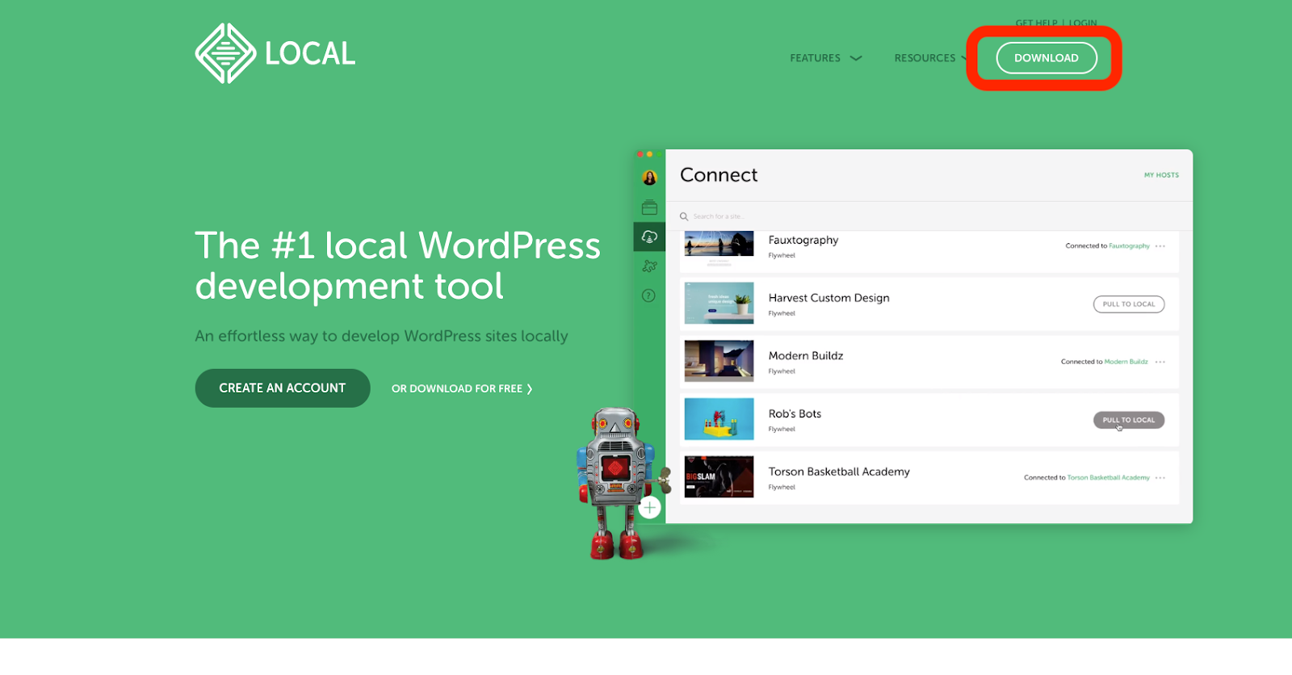Open Torson Basketball Academy connected link
This screenshot has width=1292, height=675.
tap(1108, 478)
